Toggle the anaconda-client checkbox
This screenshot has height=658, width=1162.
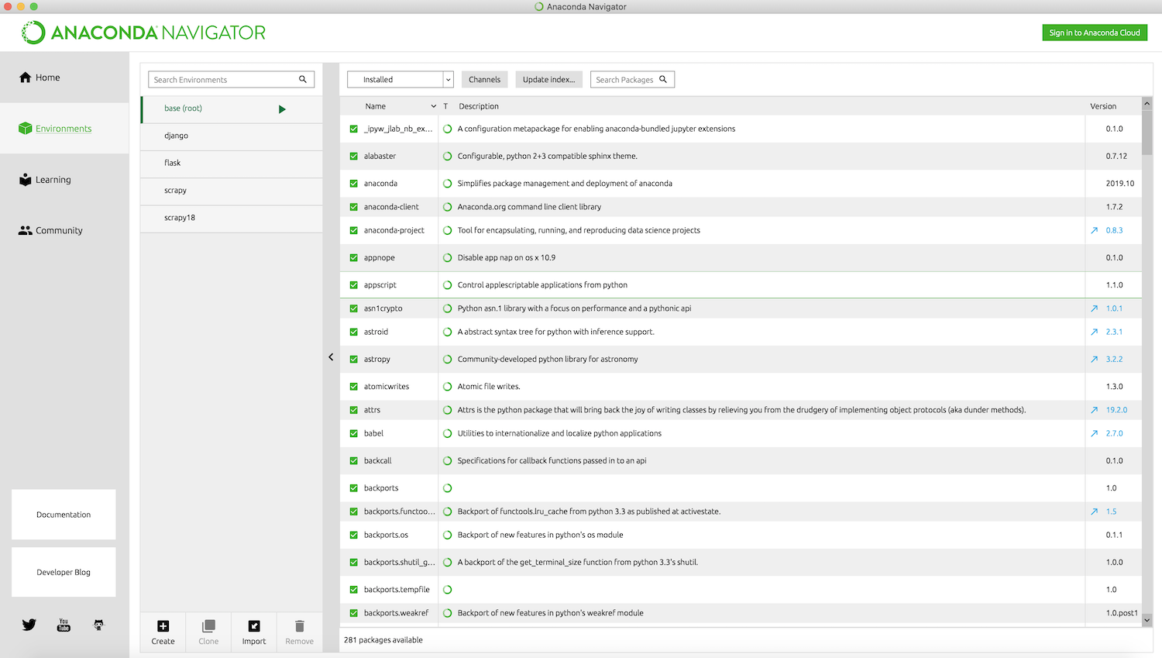pos(354,207)
